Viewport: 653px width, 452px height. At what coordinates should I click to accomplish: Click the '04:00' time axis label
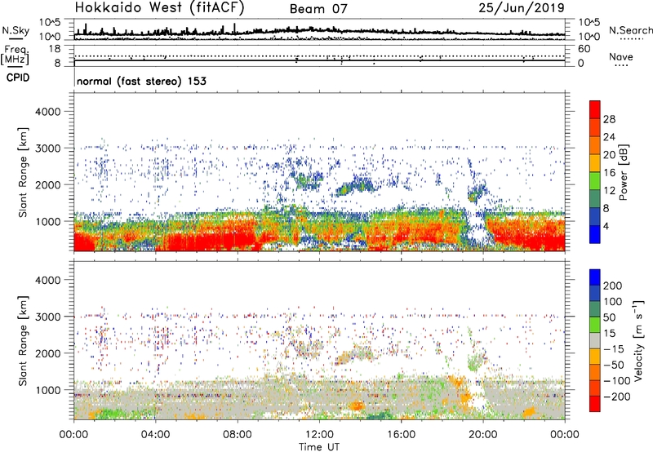(155, 435)
